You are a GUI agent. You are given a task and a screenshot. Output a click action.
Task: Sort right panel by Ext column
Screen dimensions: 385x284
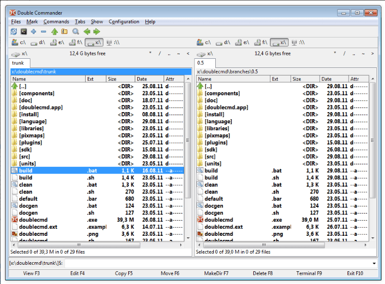coord(280,79)
